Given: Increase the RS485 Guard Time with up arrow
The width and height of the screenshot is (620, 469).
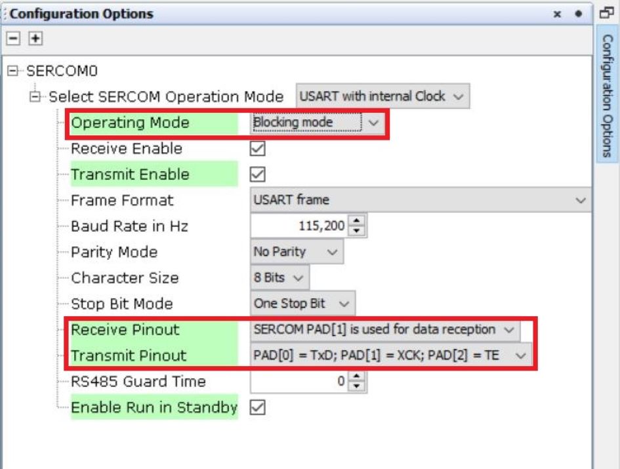Looking at the screenshot, I should [357, 377].
